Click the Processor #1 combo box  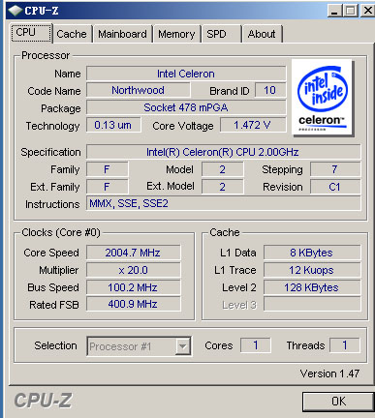139,346
